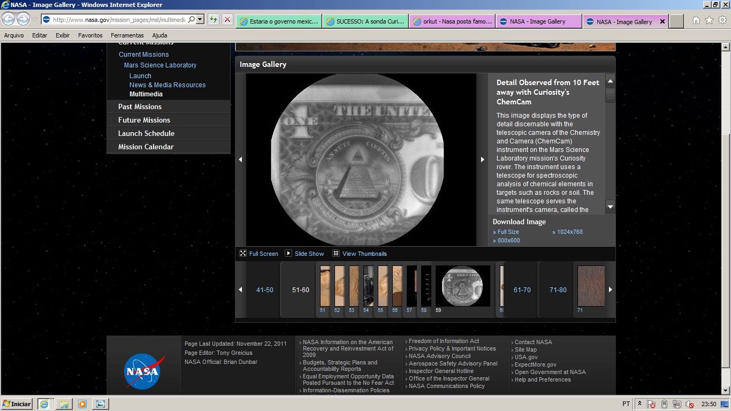Click the refresh icon beside the address bar
This screenshot has width=731, height=411.
213,20
